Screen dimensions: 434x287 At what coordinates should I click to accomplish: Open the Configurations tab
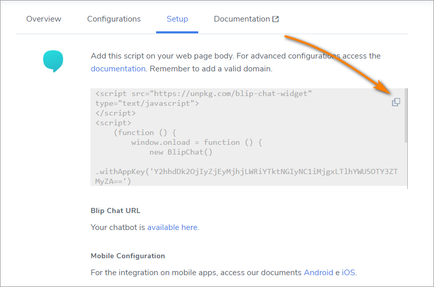click(x=114, y=19)
